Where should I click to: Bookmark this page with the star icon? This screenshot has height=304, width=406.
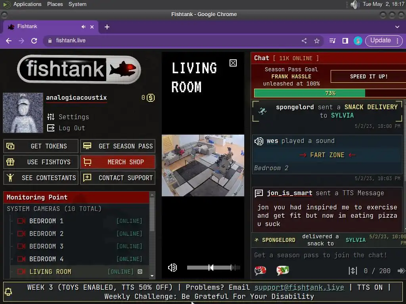click(317, 41)
